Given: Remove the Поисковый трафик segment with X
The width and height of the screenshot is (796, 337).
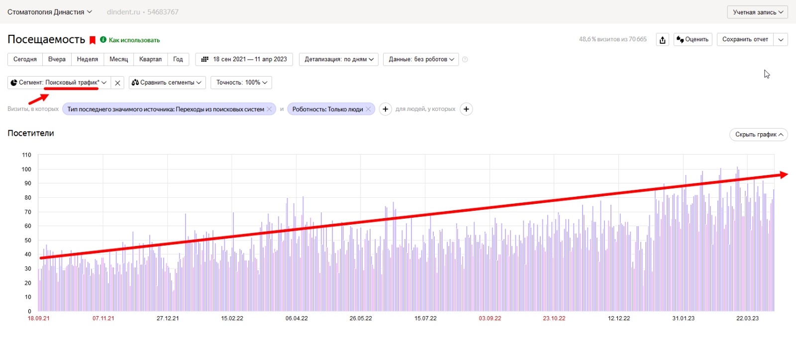Looking at the screenshot, I should (117, 83).
